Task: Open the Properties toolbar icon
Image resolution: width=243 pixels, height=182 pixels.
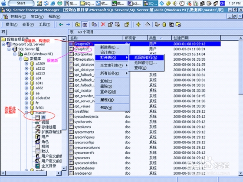Action: pos(110,24)
